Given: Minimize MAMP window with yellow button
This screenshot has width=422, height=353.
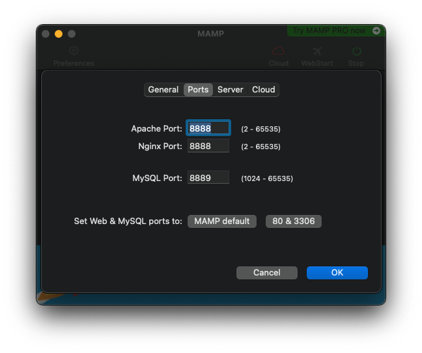Looking at the screenshot, I should tap(59, 34).
